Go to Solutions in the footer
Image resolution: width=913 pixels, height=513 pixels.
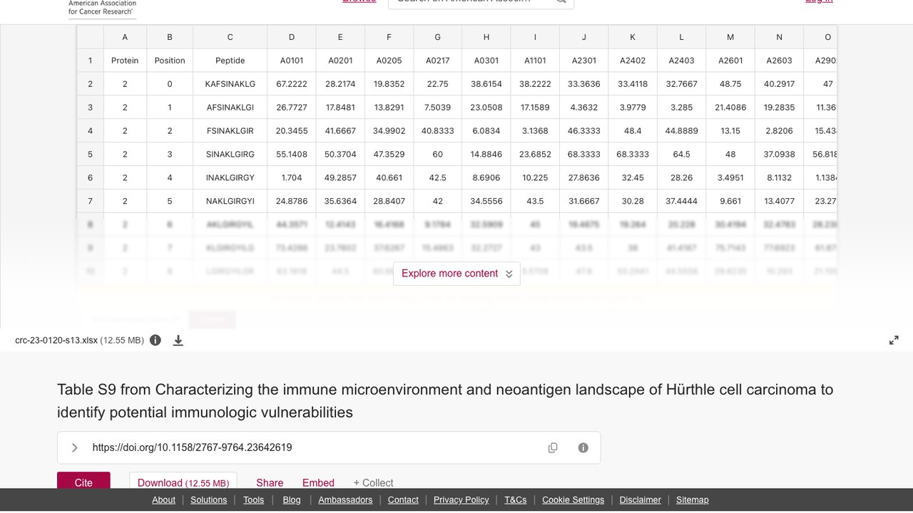[x=209, y=500]
